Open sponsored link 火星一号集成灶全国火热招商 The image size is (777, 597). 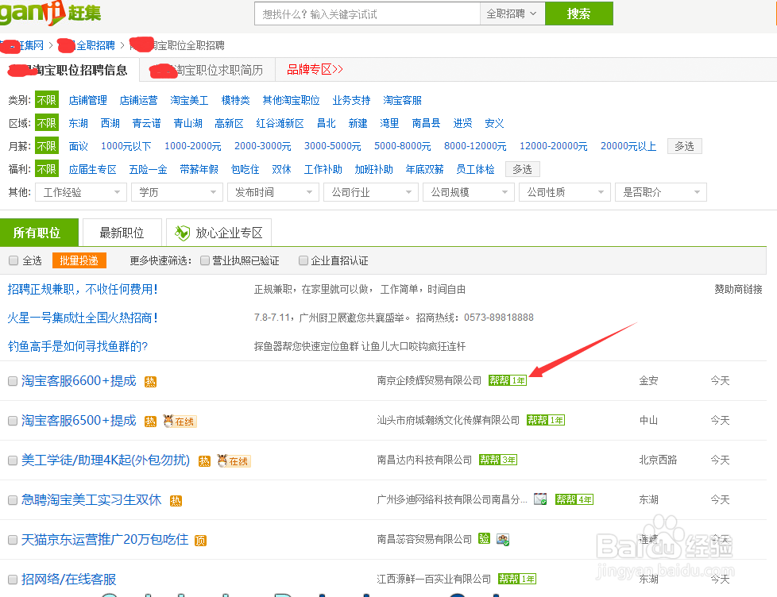(x=83, y=318)
